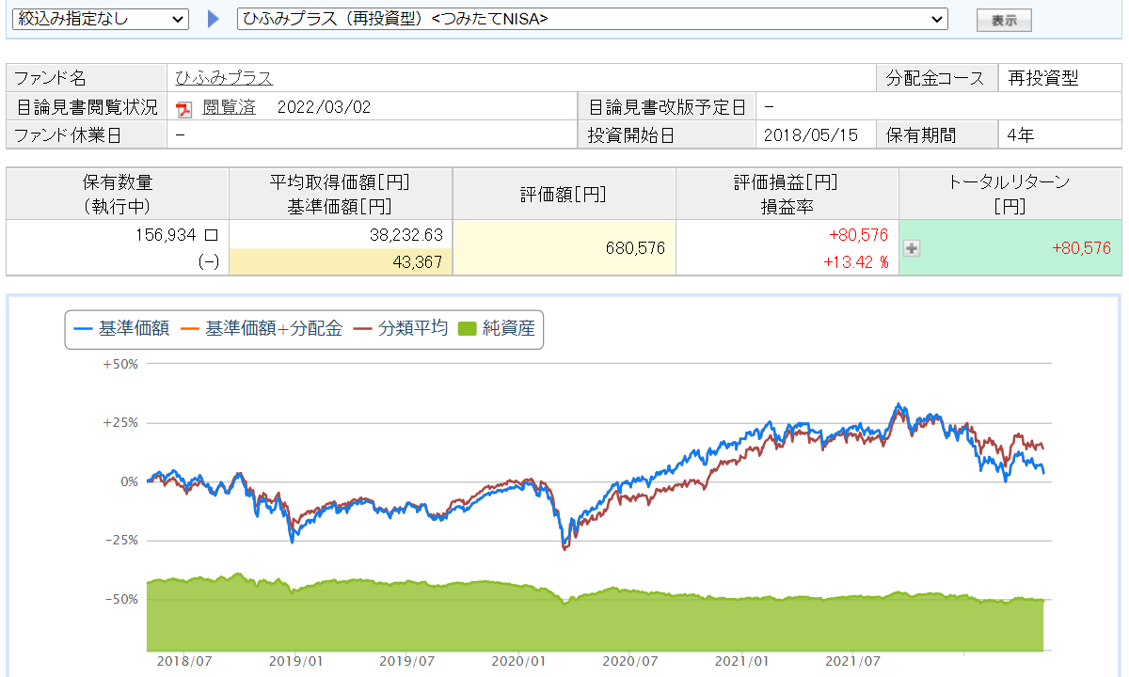Toggle the 基準価額 blue legend series

(121, 329)
